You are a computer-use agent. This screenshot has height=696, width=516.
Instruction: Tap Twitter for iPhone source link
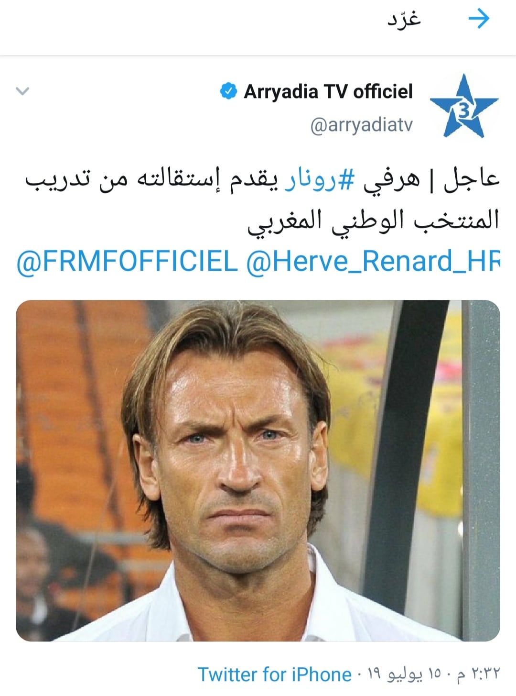click(275, 674)
